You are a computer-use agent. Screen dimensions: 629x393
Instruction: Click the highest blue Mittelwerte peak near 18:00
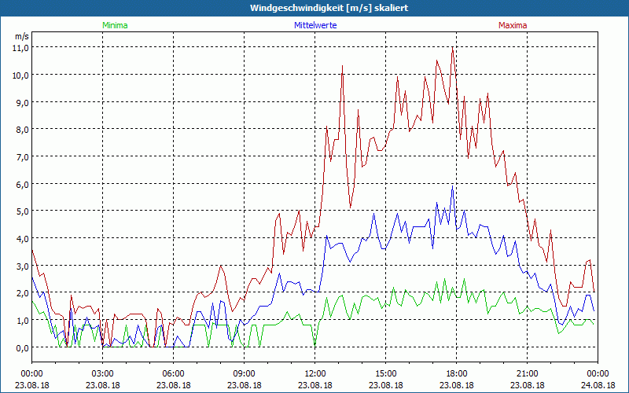click(452, 187)
